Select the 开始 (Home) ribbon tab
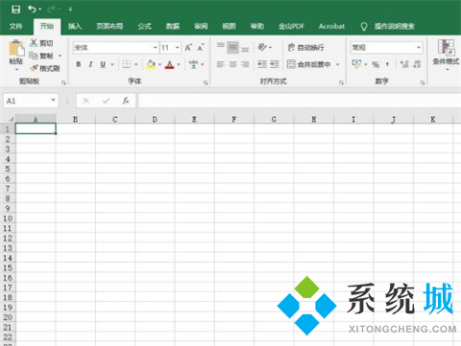The height and width of the screenshot is (346, 461). coord(47,26)
